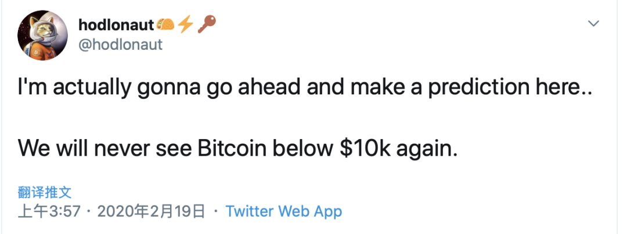This screenshot has width=627, height=234.
Task: Click the 翻译推文 translate tweet link
Action: pyautogui.click(x=44, y=192)
